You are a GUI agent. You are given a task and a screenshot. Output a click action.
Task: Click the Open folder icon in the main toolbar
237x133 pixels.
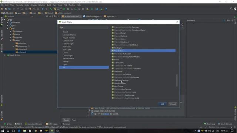pyautogui.click(x=2, y=9)
